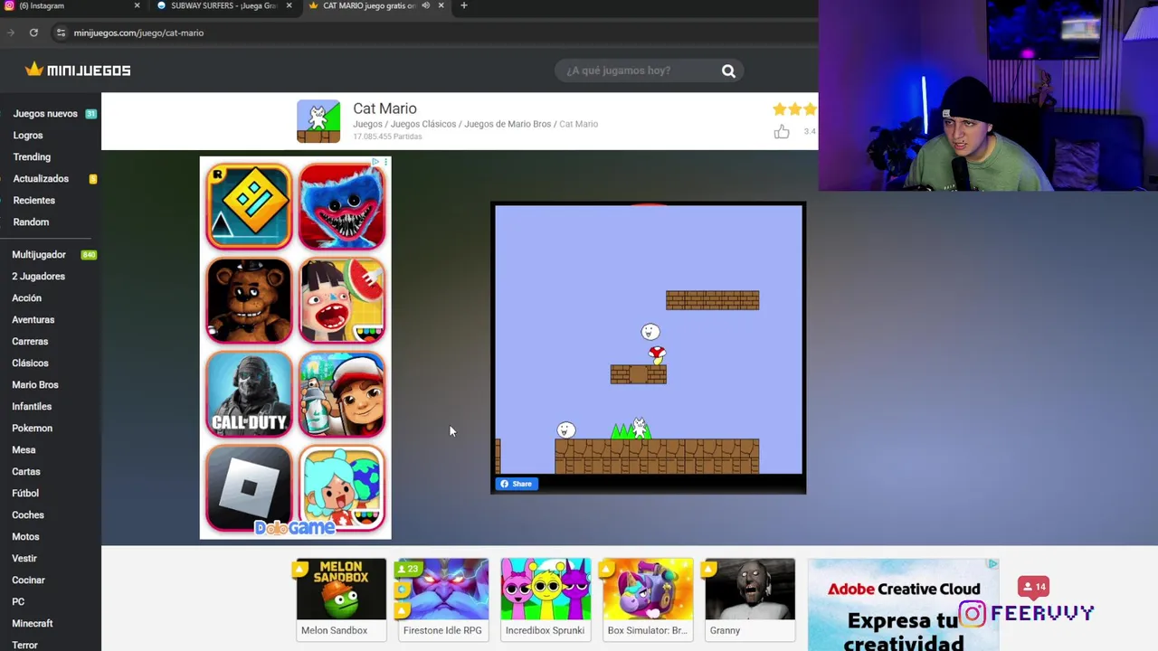This screenshot has width=1158, height=651.
Task: Open Logros in sidebar
Action: click(28, 136)
